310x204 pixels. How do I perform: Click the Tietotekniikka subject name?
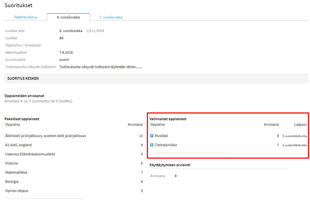tap(166, 145)
